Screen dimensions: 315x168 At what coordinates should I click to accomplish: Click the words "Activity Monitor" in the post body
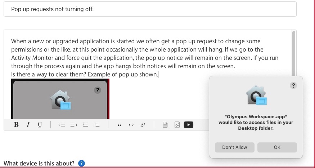[x=32, y=58]
